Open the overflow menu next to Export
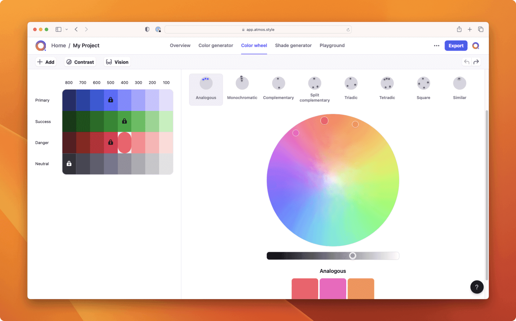Screen dimensions: 516x321 436,46
